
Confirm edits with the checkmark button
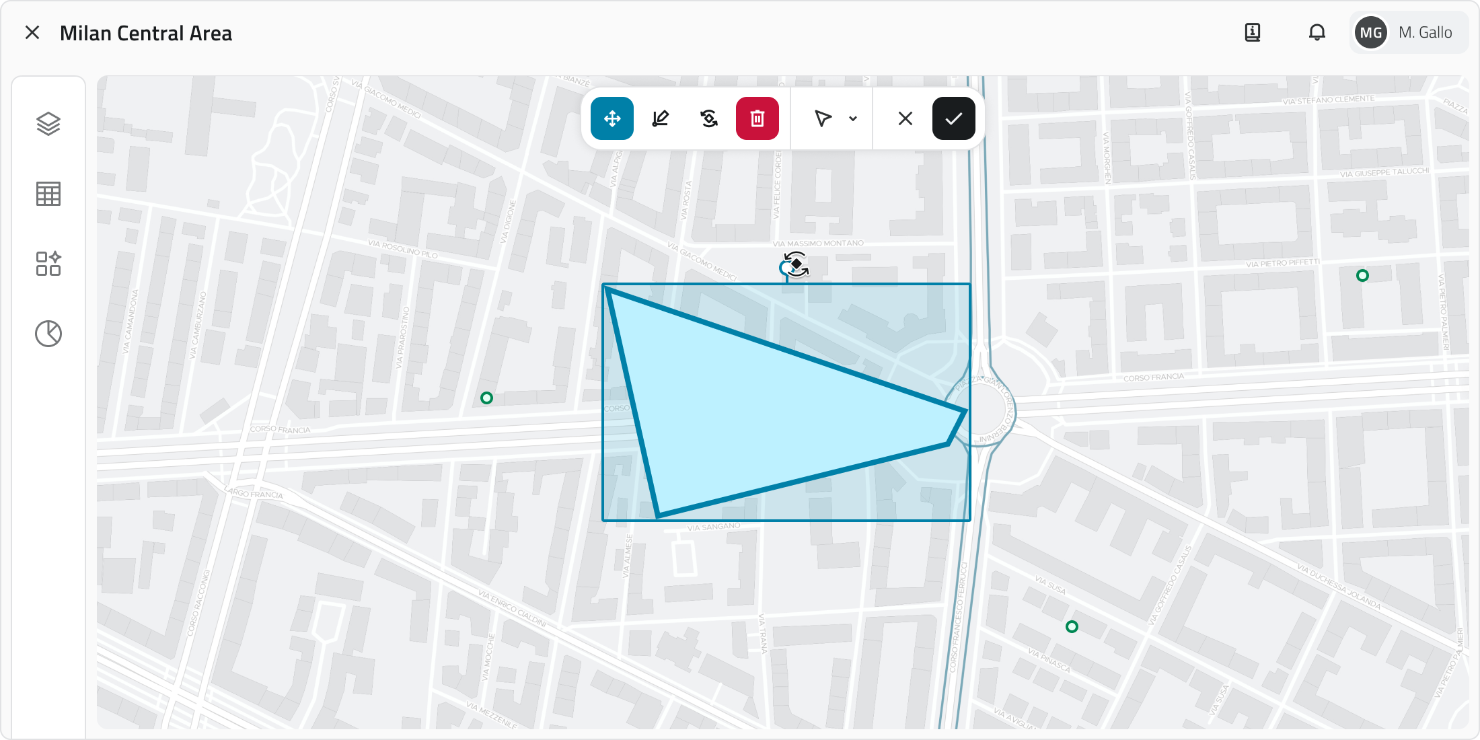(x=953, y=119)
